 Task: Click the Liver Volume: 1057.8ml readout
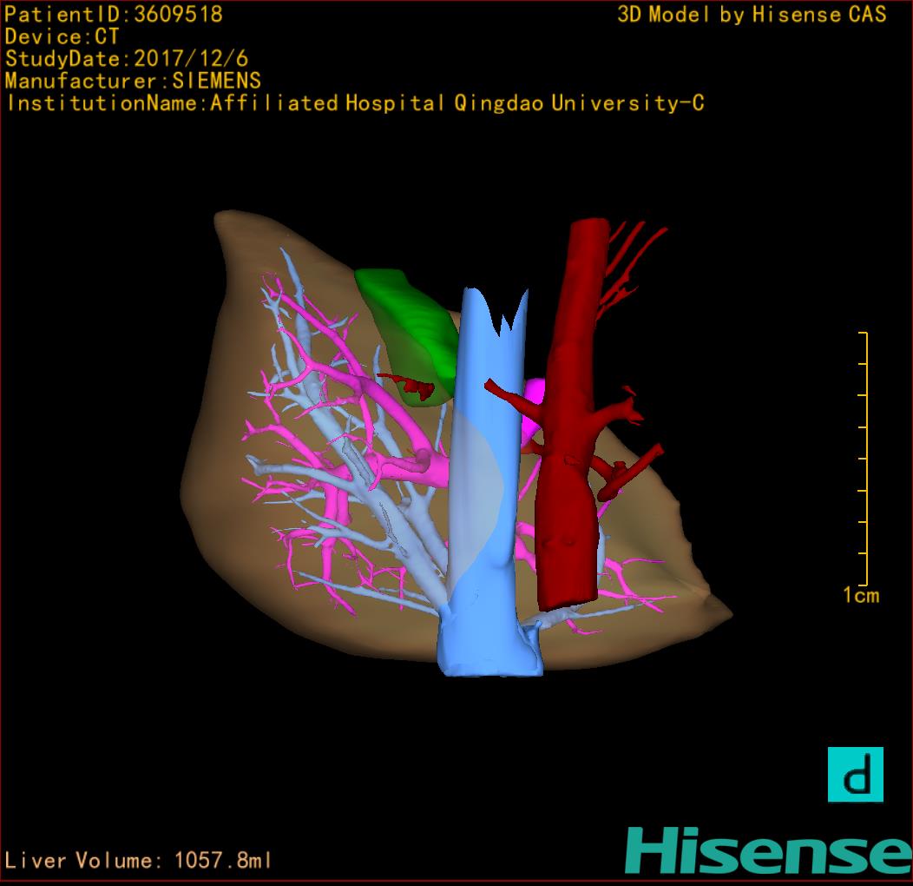point(138,860)
